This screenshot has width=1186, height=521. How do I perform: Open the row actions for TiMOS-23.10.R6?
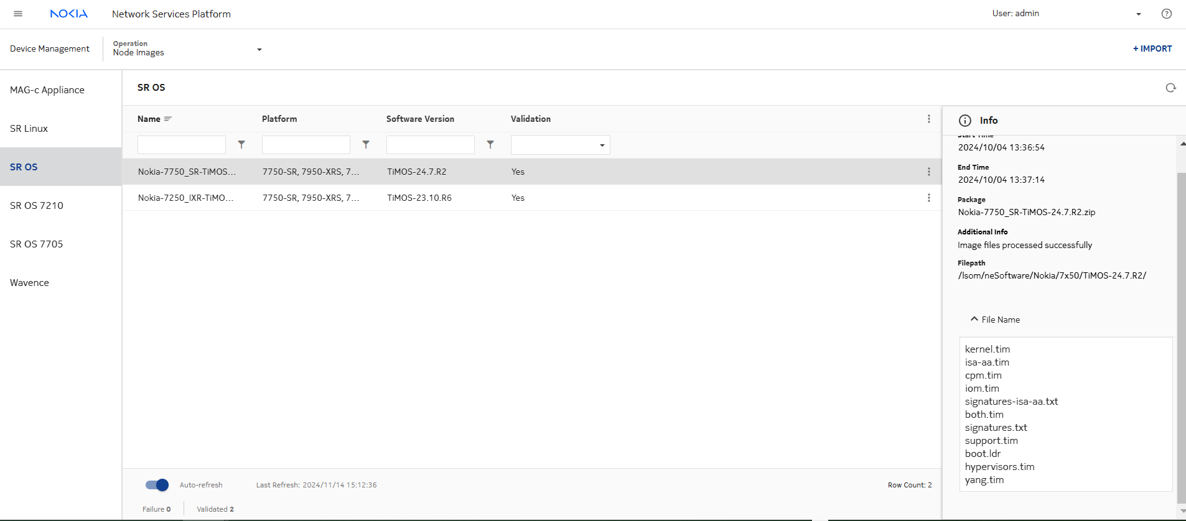[928, 198]
